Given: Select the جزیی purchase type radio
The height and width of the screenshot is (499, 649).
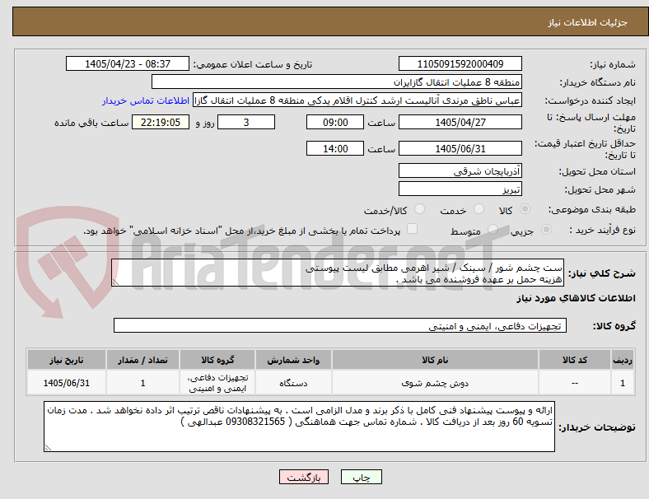Looking at the screenshot, I should tap(546, 229).
